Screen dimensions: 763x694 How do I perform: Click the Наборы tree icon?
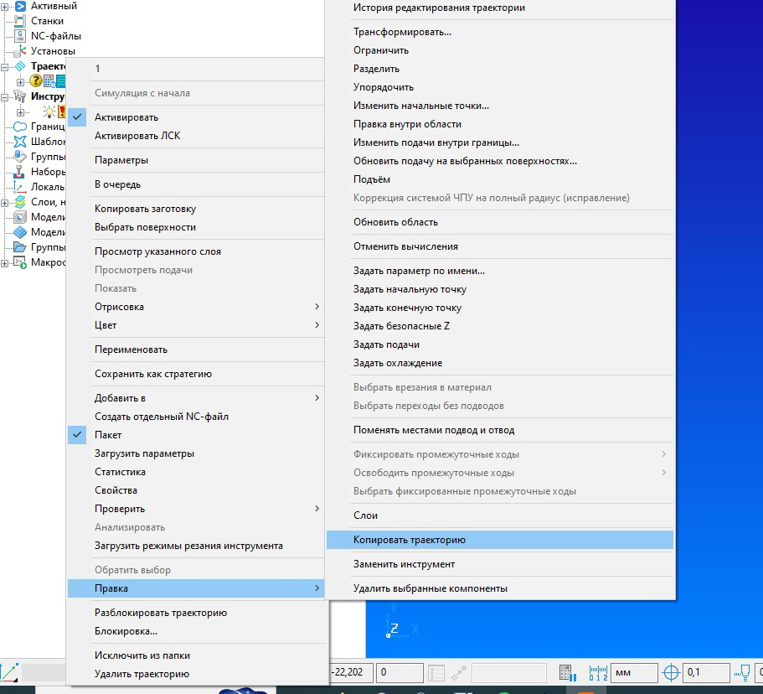[x=20, y=172]
